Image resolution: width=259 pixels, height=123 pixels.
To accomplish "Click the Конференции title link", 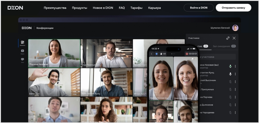I will pyautogui.click(x=45, y=28).
